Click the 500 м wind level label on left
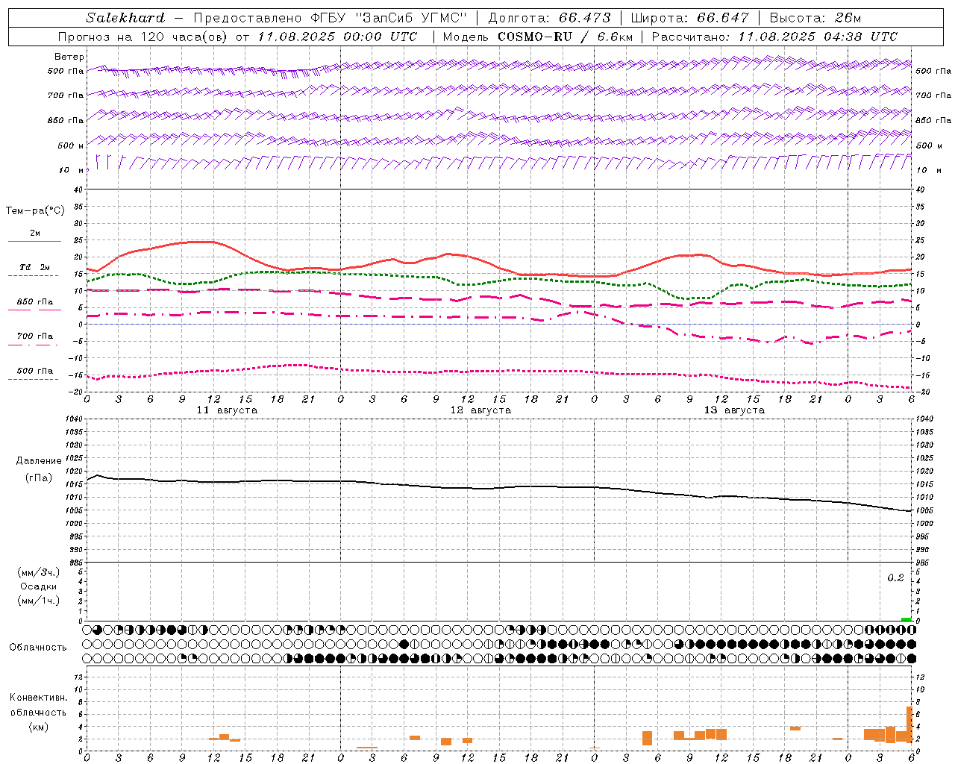The image size is (955, 764). tap(71, 145)
